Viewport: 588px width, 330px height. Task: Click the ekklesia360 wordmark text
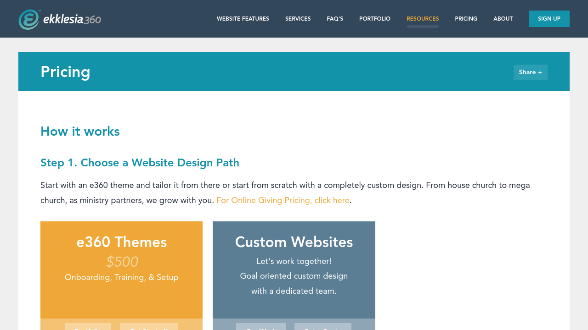[72, 19]
